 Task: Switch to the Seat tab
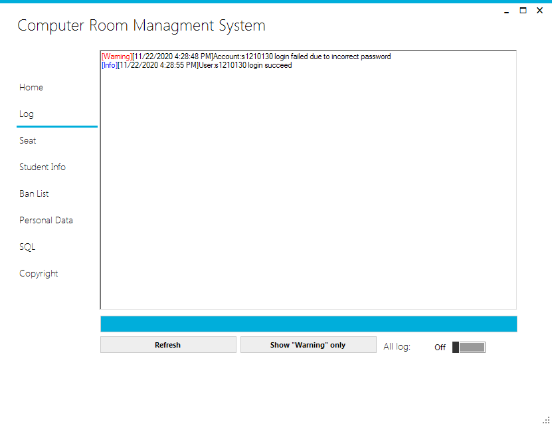(x=27, y=140)
